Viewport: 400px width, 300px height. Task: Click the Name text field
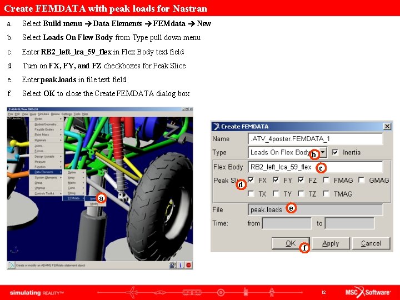coord(316,139)
